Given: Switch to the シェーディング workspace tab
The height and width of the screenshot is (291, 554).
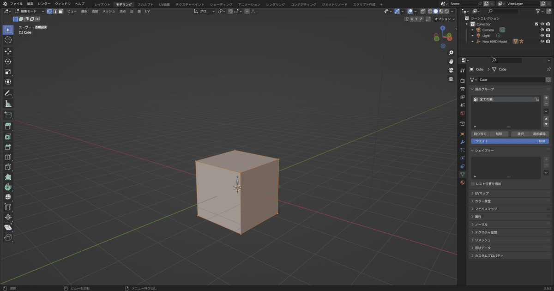Looking at the screenshot, I should tap(221, 4).
